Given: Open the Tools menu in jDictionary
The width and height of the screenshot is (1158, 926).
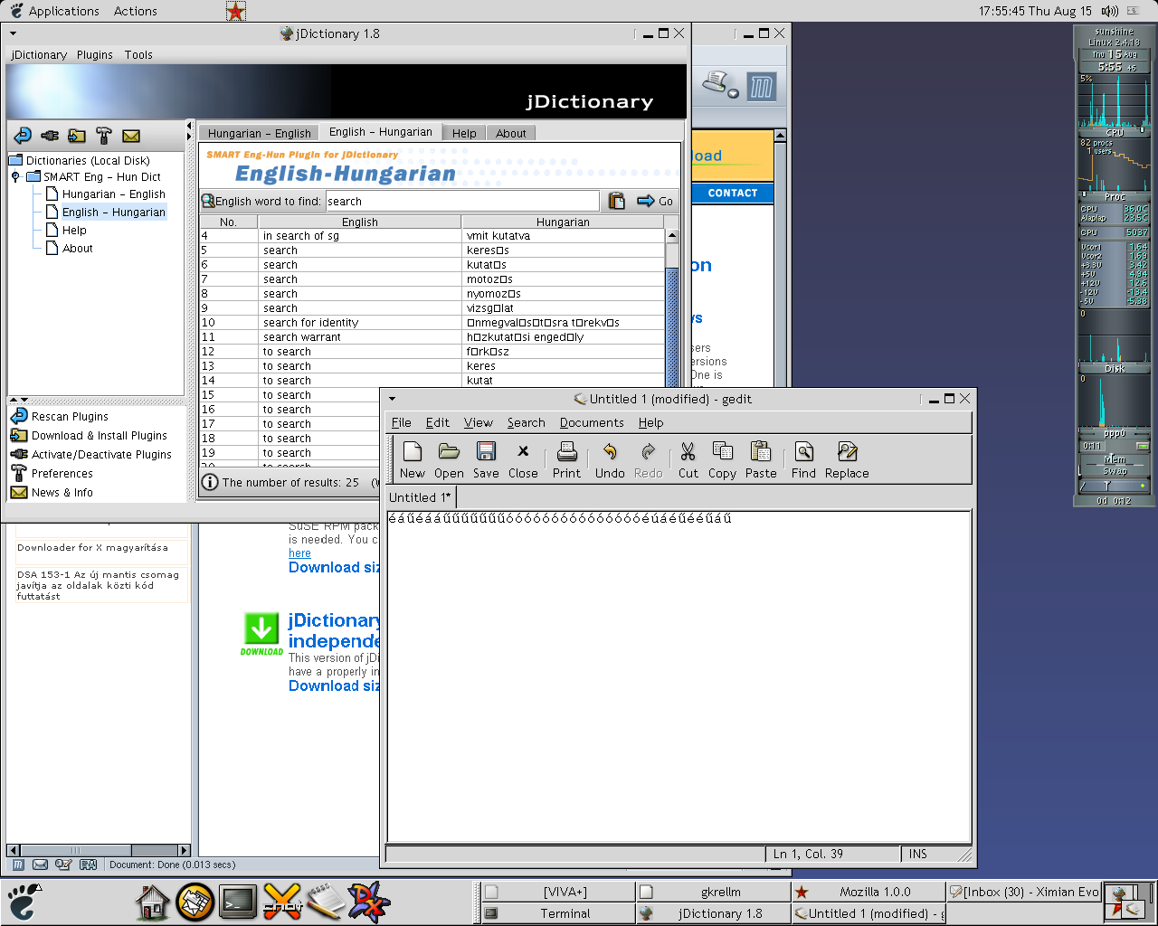Looking at the screenshot, I should 138,54.
